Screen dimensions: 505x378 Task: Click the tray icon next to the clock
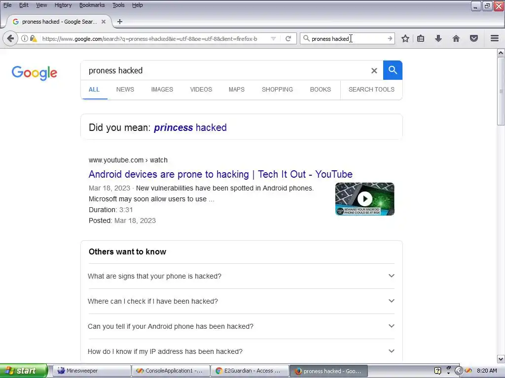(x=469, y=371)
